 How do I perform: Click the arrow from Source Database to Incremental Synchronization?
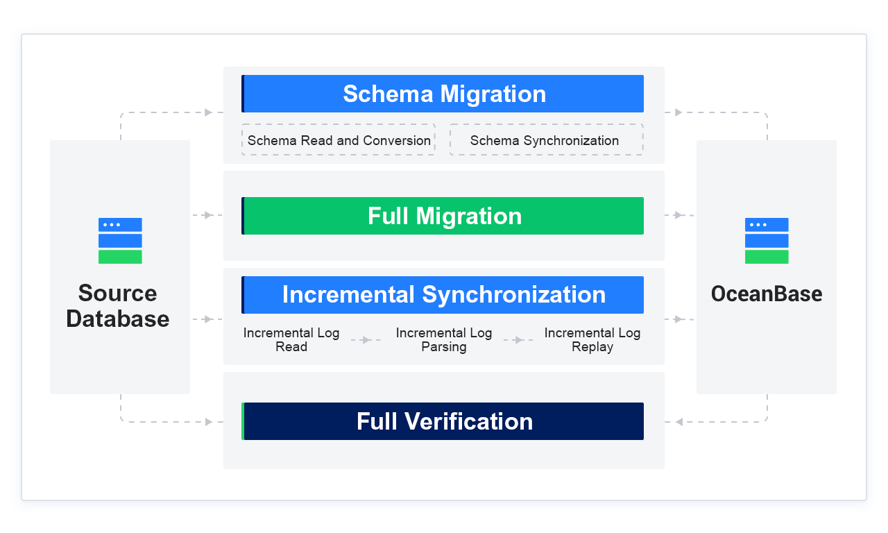[206, 319]
